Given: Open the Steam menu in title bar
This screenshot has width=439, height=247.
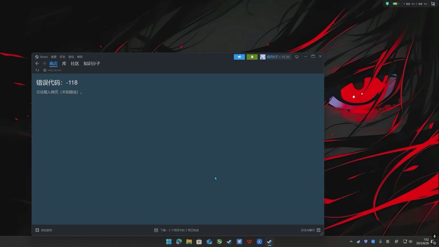Looking at the screenshot, I should click(x=42, y=57).
